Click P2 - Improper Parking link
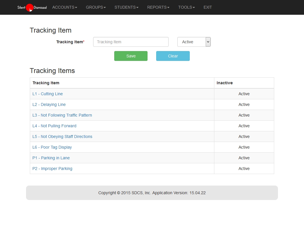 tap(52, 169)
